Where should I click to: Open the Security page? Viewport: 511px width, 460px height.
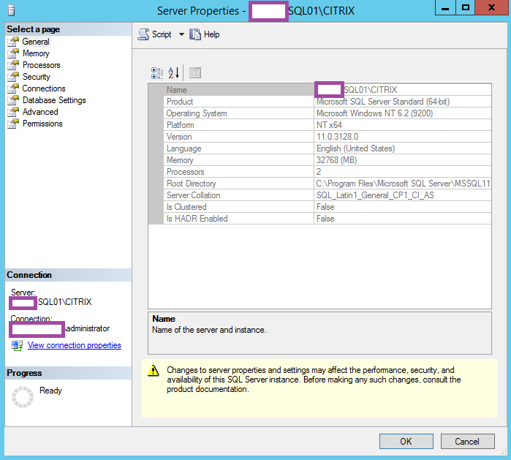(36, 77)
